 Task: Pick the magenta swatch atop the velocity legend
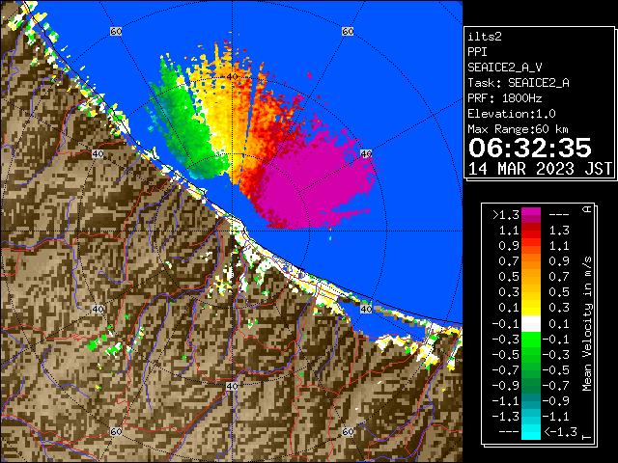[x=531, y=212]
